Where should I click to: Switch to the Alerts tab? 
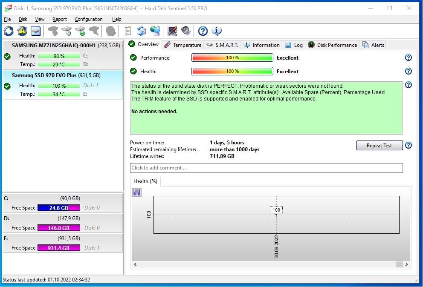(x=373, y=45)
